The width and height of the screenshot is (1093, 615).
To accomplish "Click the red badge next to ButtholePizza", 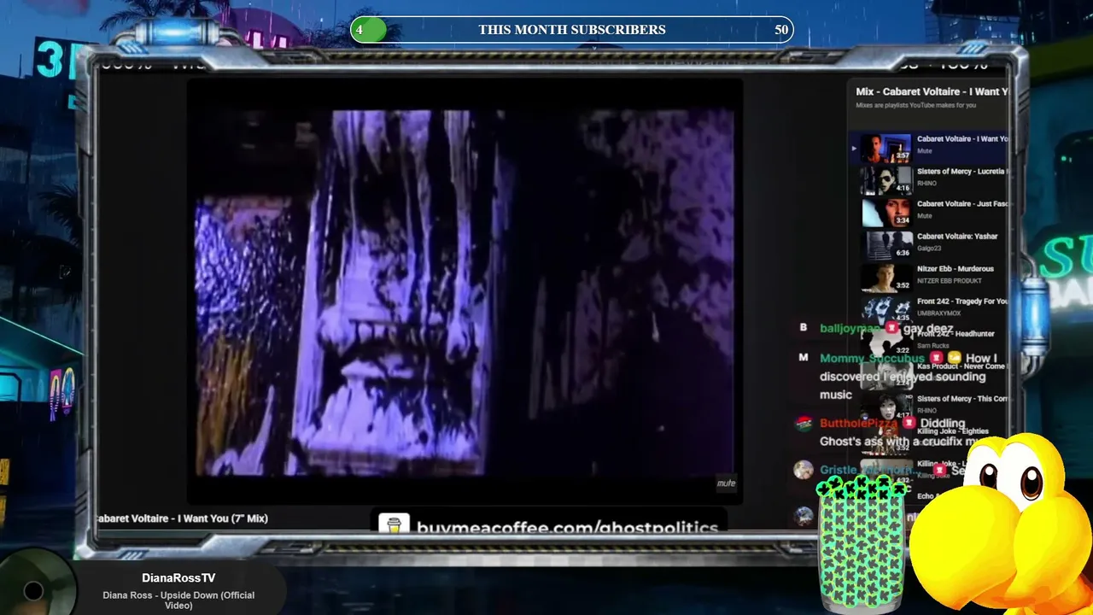I will point(909,423).
